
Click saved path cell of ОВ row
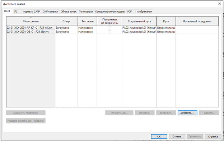tap(139, 32)
